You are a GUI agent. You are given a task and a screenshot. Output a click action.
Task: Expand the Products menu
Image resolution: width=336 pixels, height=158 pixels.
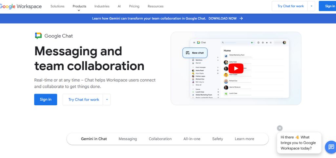pos(79,6)
